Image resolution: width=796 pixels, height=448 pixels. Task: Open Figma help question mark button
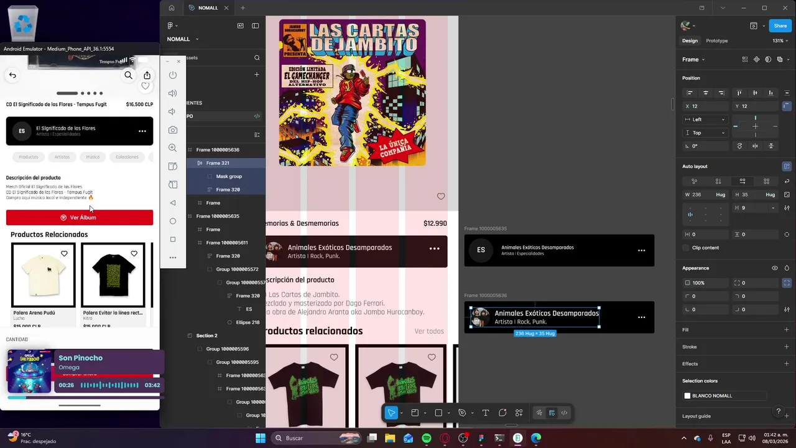(x=778, y=411)
